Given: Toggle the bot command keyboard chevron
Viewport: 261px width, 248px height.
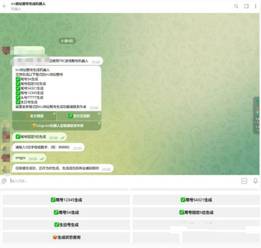Looking at the screenshot, I should [x=244, y=180].
